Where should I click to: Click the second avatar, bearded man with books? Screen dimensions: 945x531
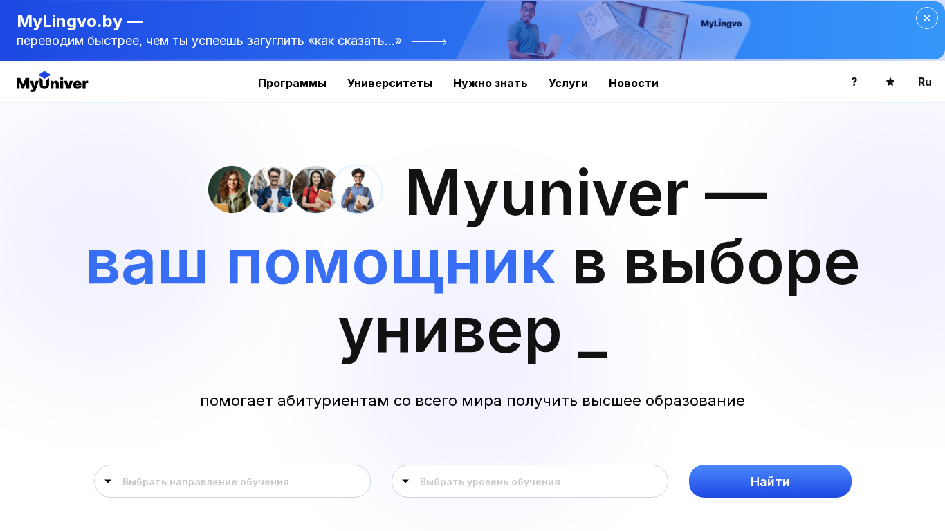point(273,189)
